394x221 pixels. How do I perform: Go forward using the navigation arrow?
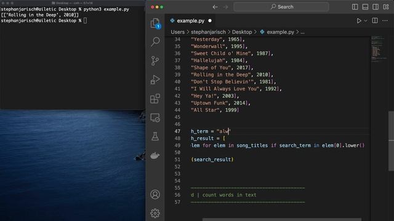pyautogui.click(x=226, y=7)
